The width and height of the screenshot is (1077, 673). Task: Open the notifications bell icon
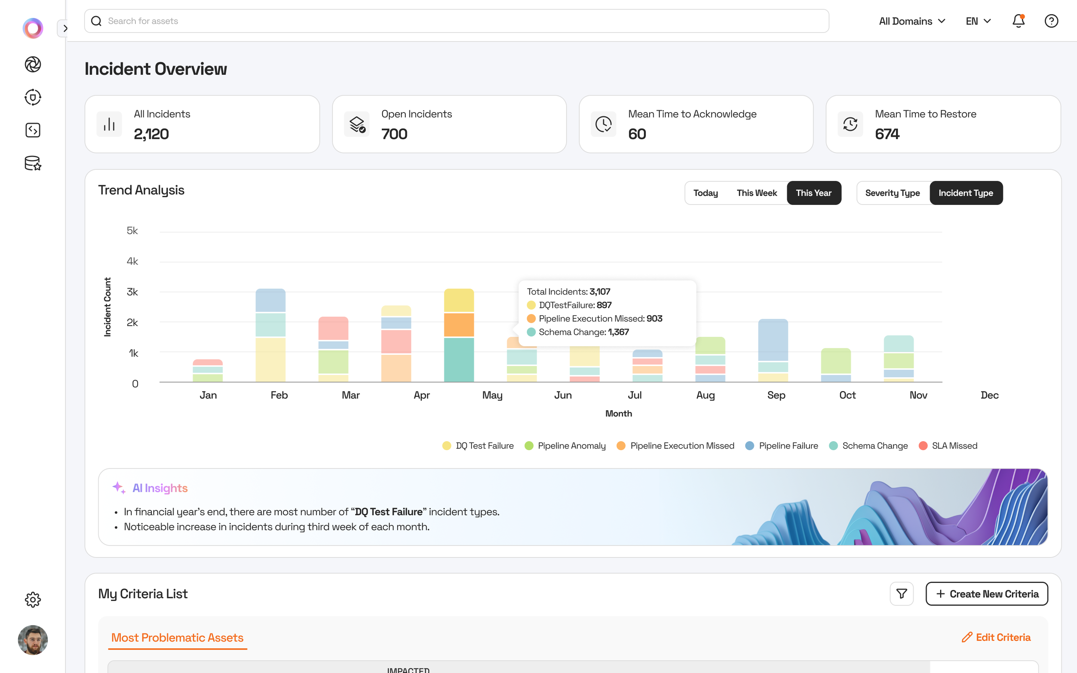tap(1018, 21)
